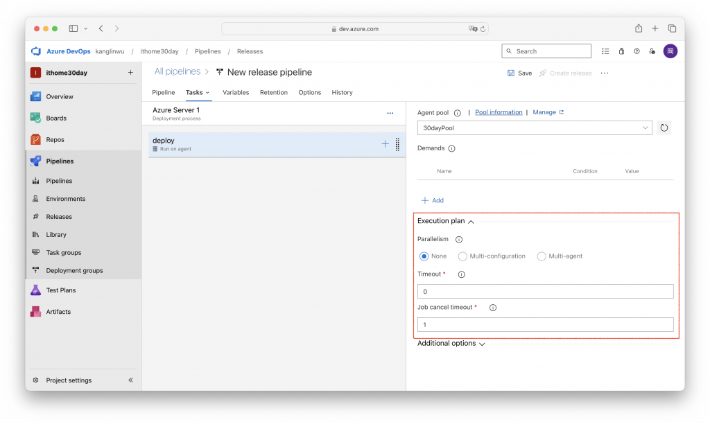710x424 pixels.
Task: Open the purple user avatar
Action: click(x=670, y=51)
